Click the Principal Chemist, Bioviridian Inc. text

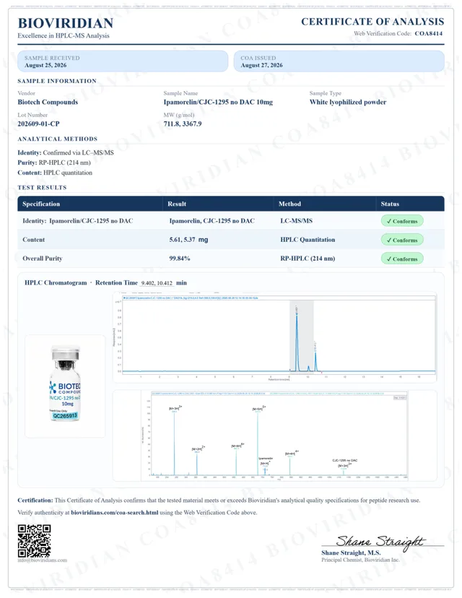click(x=360, y=560)
